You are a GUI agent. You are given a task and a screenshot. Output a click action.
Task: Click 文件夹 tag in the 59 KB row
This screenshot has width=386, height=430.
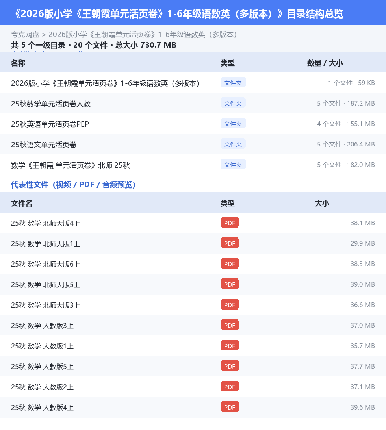click(x=233, y=83)
